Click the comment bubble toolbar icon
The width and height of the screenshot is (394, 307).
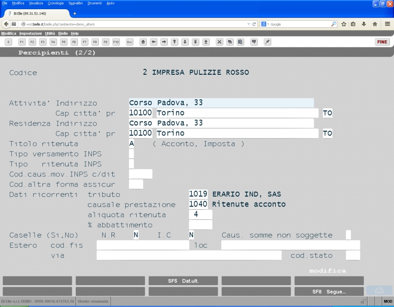[x=254, y=42]
